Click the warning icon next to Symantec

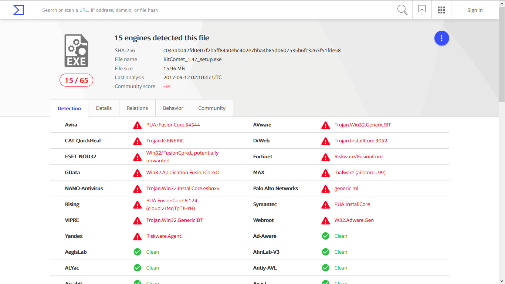point(325,204)
